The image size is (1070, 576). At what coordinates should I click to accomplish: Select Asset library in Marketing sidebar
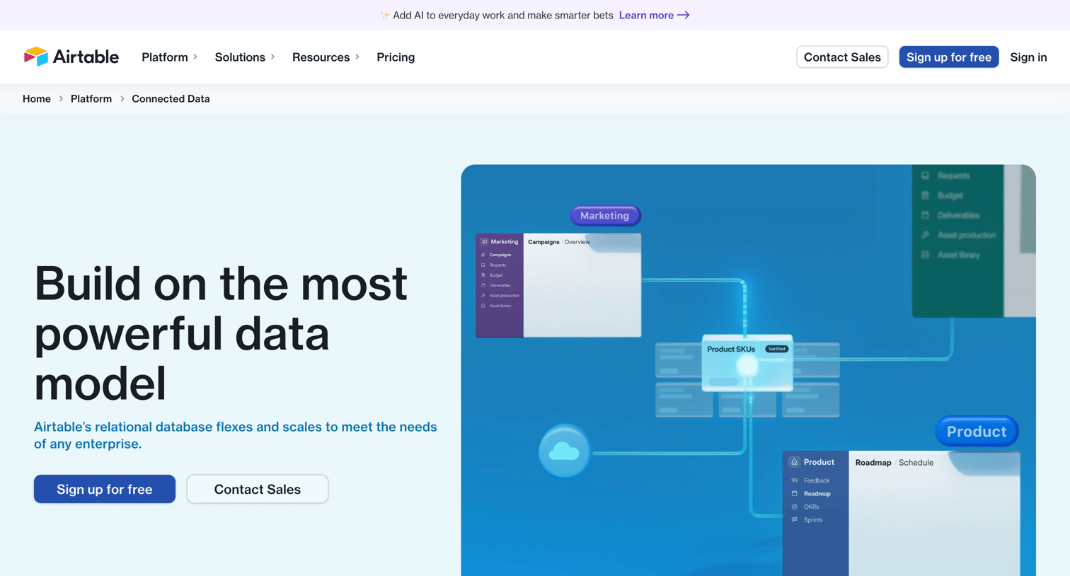click(500, 306)
